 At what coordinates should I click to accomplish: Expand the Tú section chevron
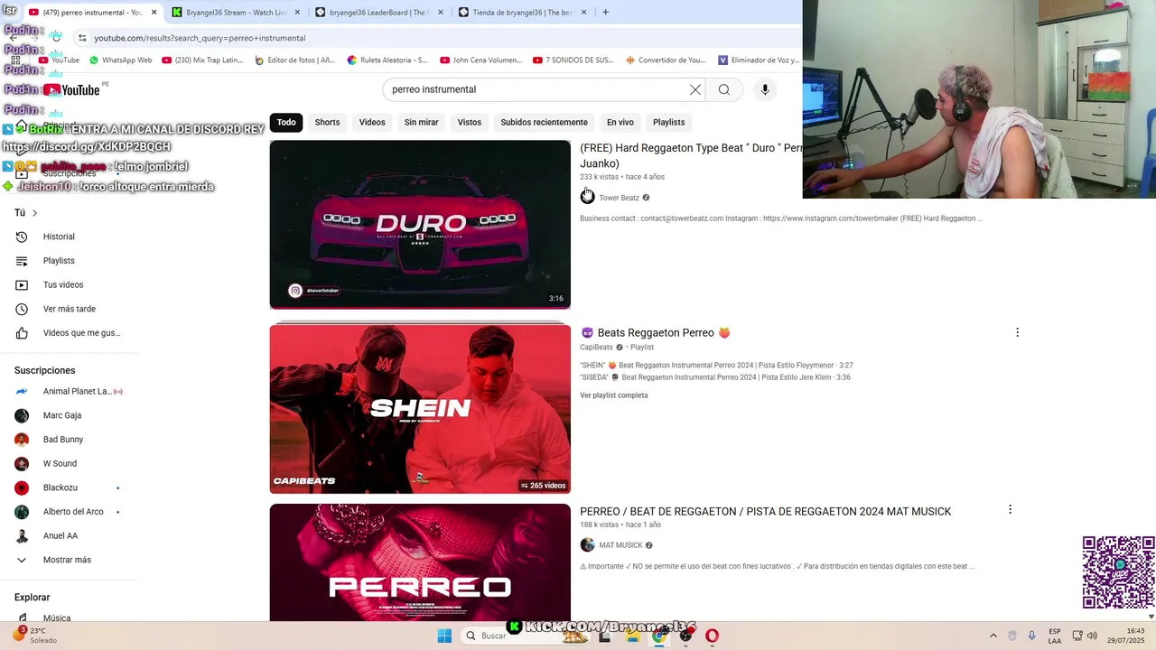click(x=34, y=213)
